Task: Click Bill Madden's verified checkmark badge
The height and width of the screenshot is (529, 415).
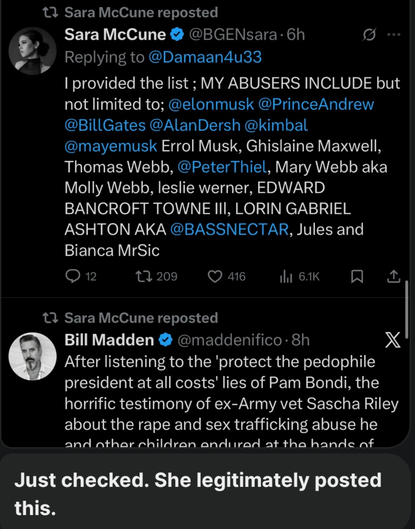Action: pos(165,340)
